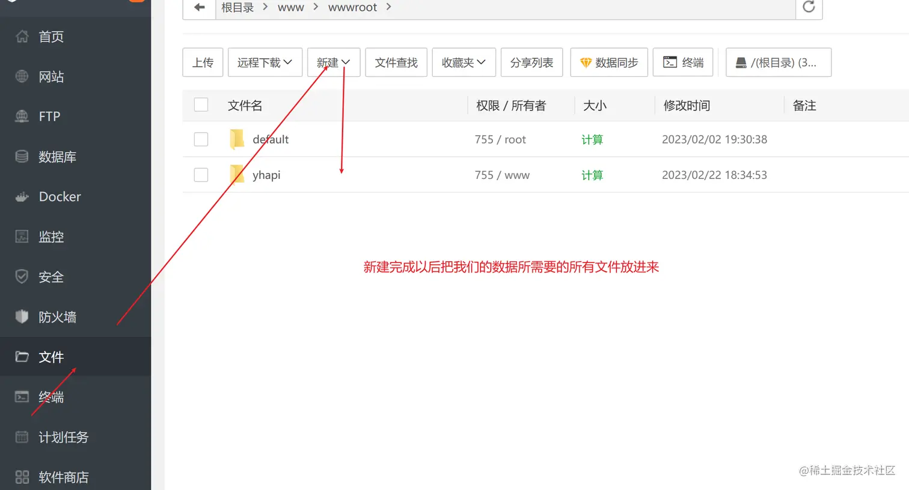The image size is (909, 490).
Task: Toggle the select-all checkbox in the header
Action: tap(201, 105)
